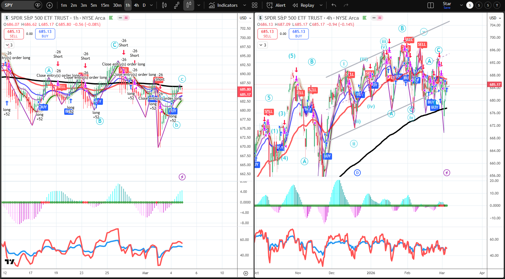Open USD currency dropdown on 4h chart

point(495,18)
